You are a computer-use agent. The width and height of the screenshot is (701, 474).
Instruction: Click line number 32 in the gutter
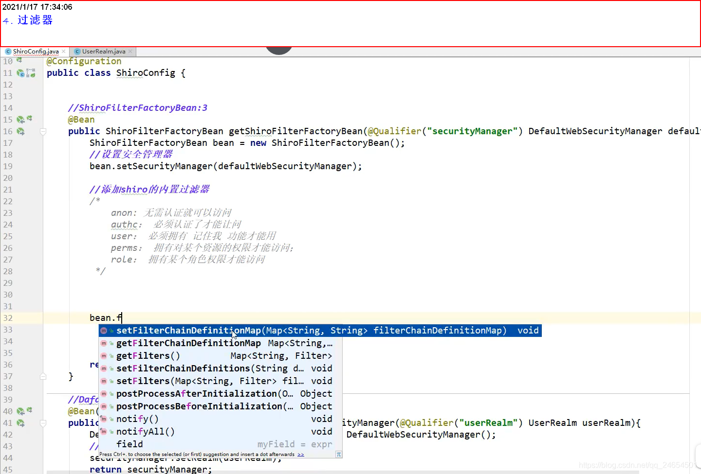(8, 318)
